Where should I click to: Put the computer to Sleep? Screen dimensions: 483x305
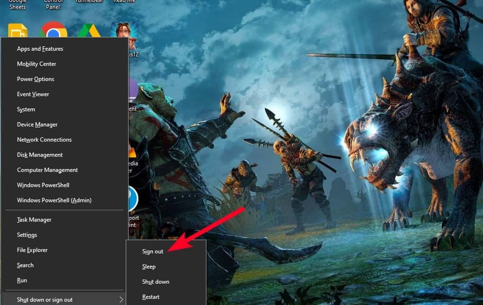coord(149,267)
